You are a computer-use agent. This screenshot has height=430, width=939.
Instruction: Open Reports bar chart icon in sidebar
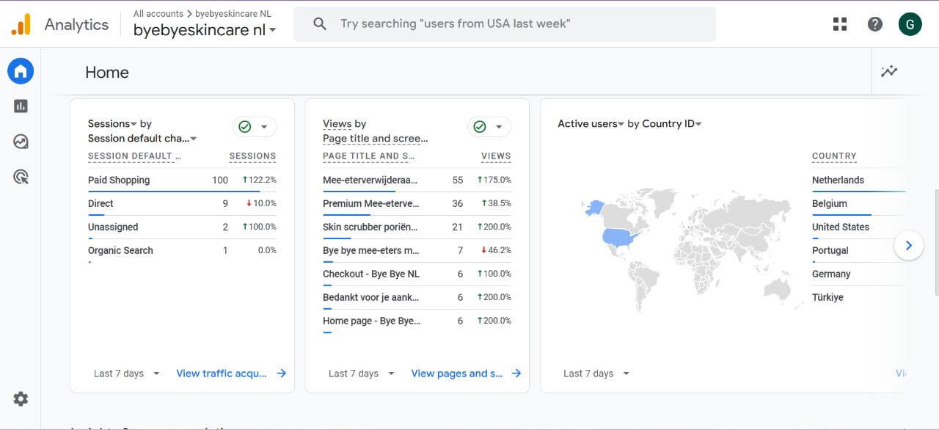coord(21,106)
